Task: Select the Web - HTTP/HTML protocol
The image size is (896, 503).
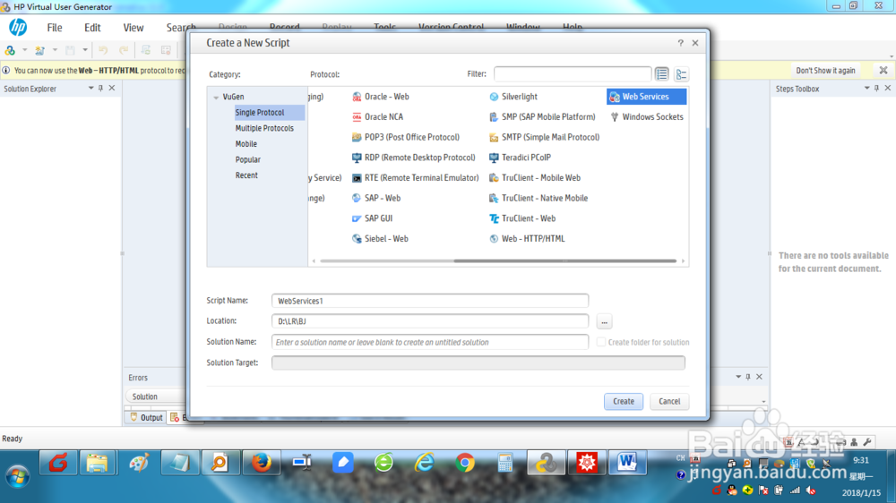Action: (527, 239)
